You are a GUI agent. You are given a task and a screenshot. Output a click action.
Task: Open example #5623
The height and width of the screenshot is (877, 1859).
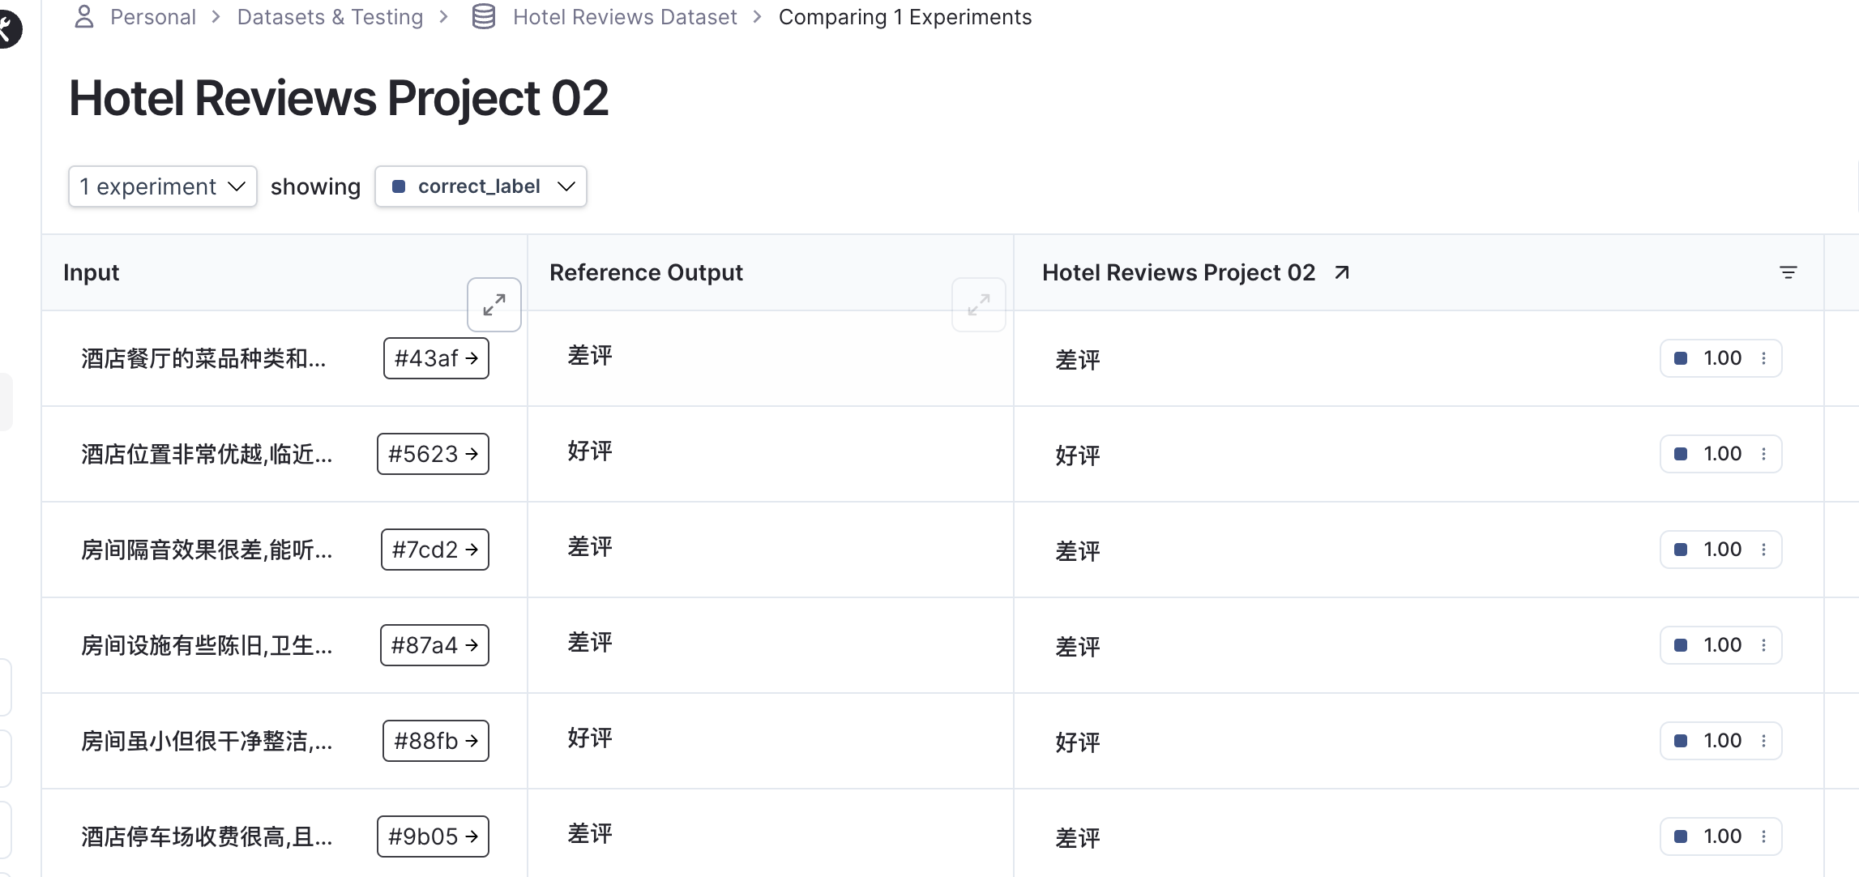click(433, 454)
